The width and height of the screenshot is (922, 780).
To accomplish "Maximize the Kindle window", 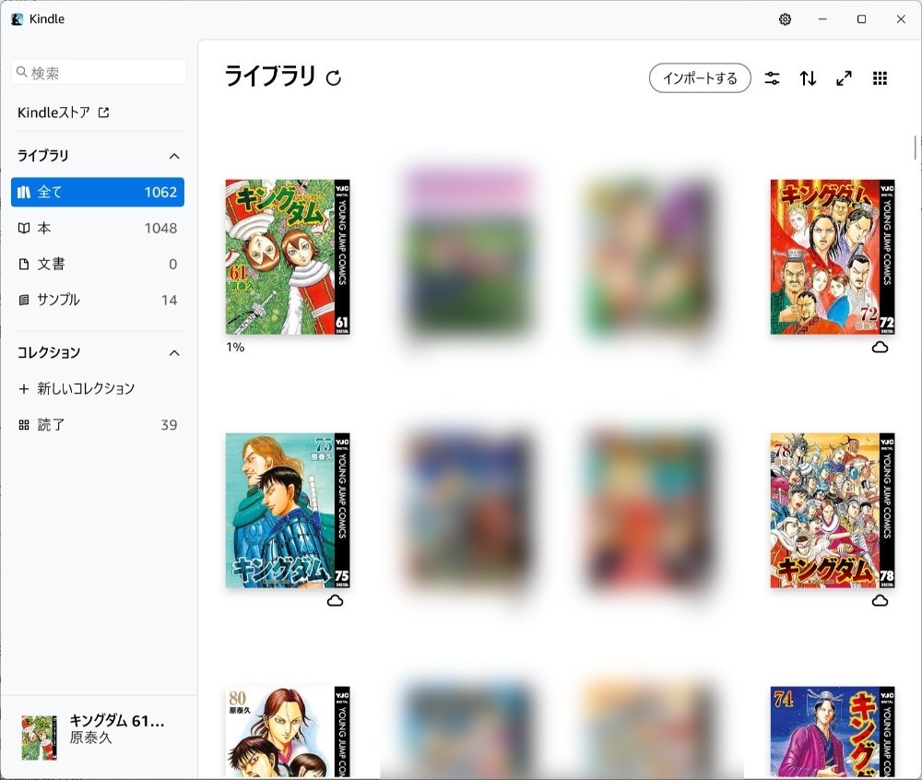I will click(x=861, y=19).
